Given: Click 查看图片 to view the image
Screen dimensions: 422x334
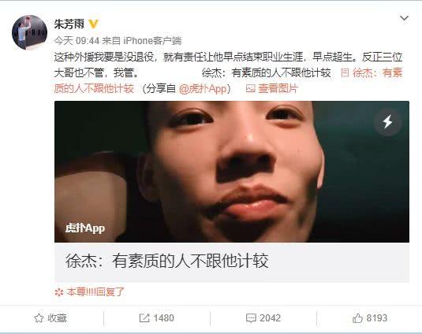Looking at the screenshot, I should [278, 89].
